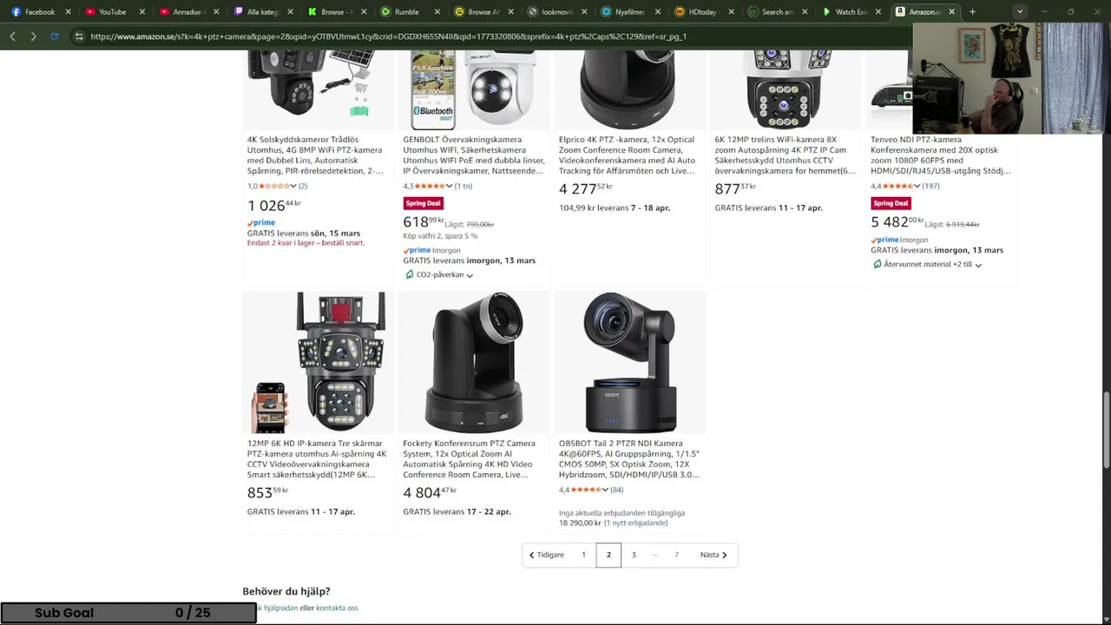Click the 4 804 kr Fockety price
The height and width of the screenshot is (625, 1111).
tap(430, 492)
